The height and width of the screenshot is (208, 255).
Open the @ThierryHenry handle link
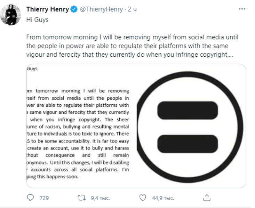coord(100,10)
